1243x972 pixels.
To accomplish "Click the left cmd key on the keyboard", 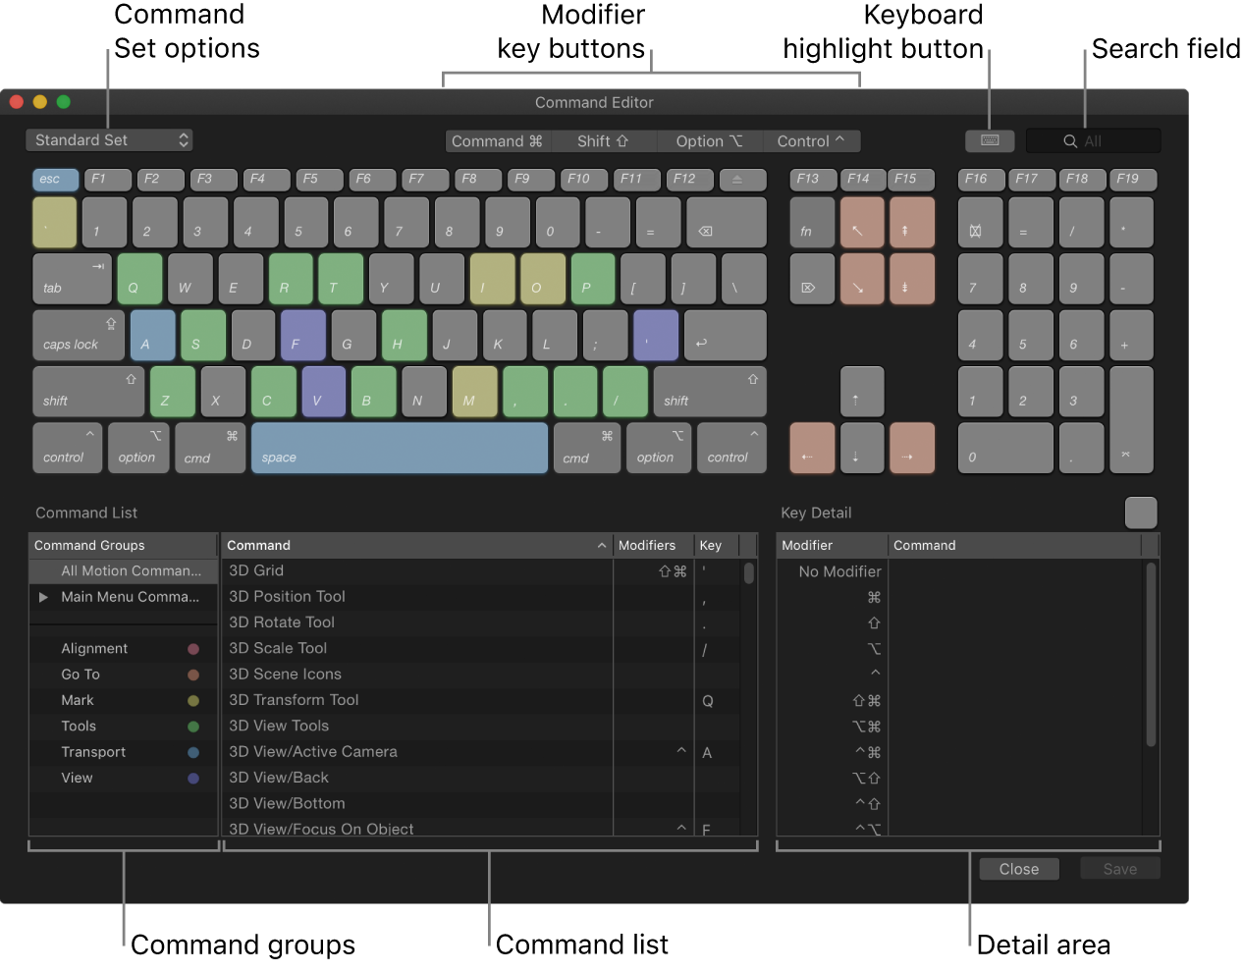I will point(209,448).
